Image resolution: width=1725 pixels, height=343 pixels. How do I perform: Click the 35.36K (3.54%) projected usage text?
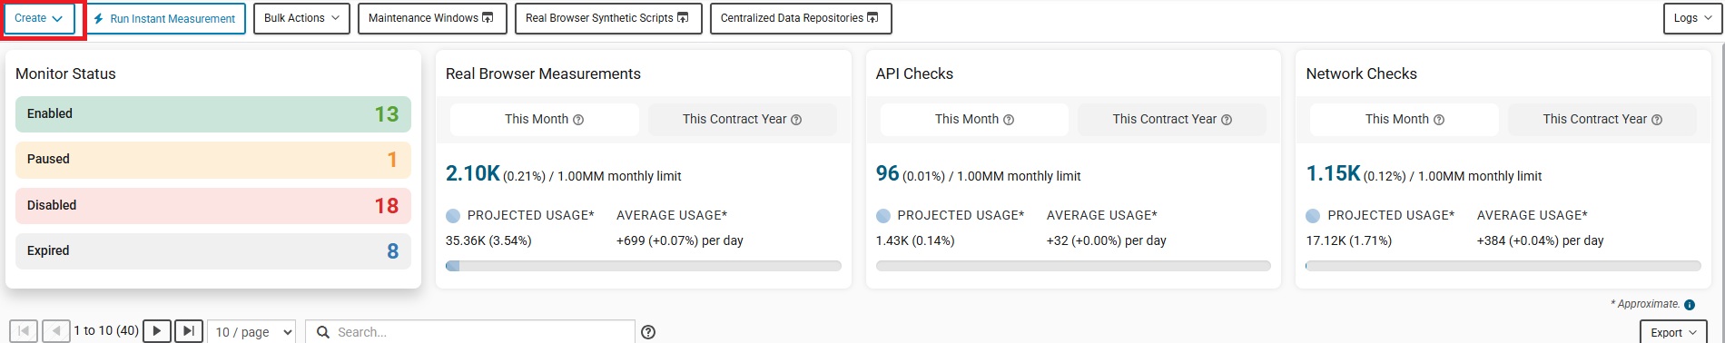click(x=488, y=241)
